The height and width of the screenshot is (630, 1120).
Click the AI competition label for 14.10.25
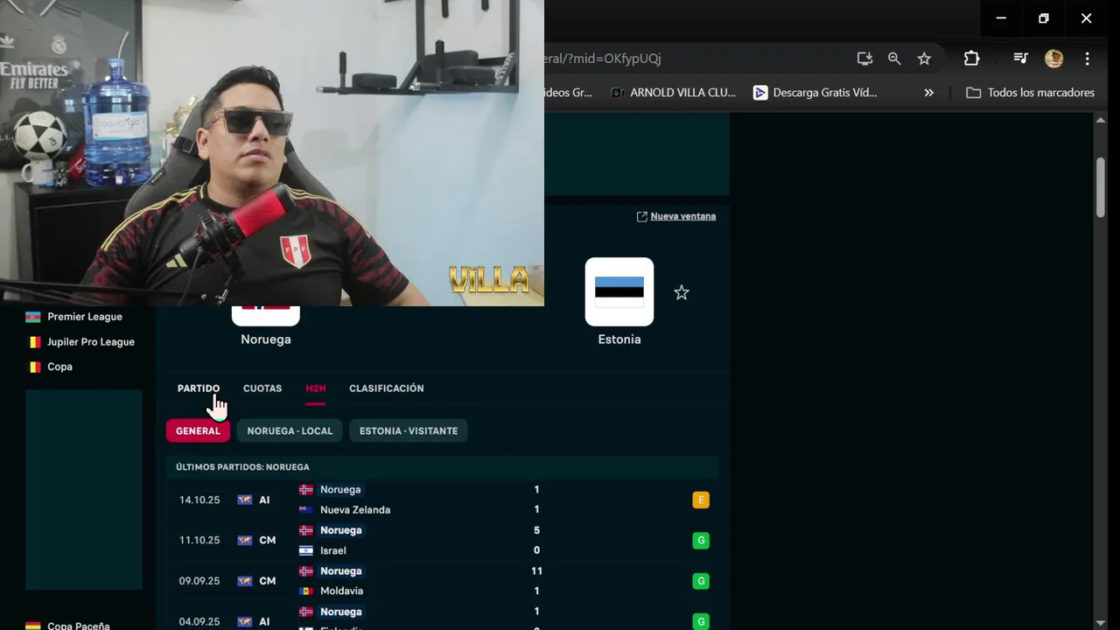click(264, 500)
